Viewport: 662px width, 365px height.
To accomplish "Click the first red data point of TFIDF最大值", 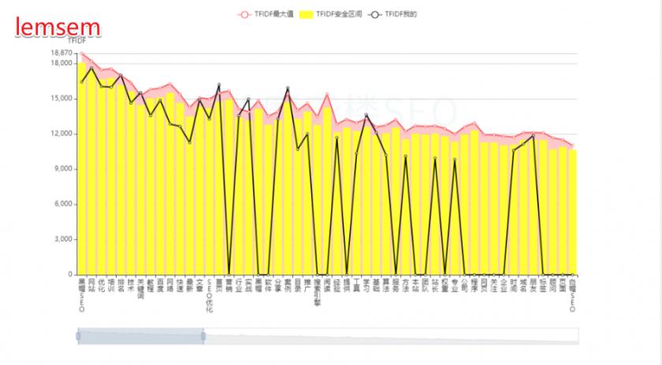I will [x=82, y=53].
